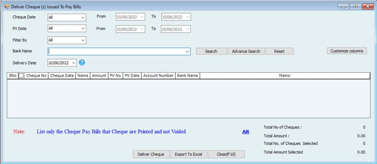This screenshot has width=377, height=164.
Task: Open the Filter By dropdown
Action: point(82,40)
